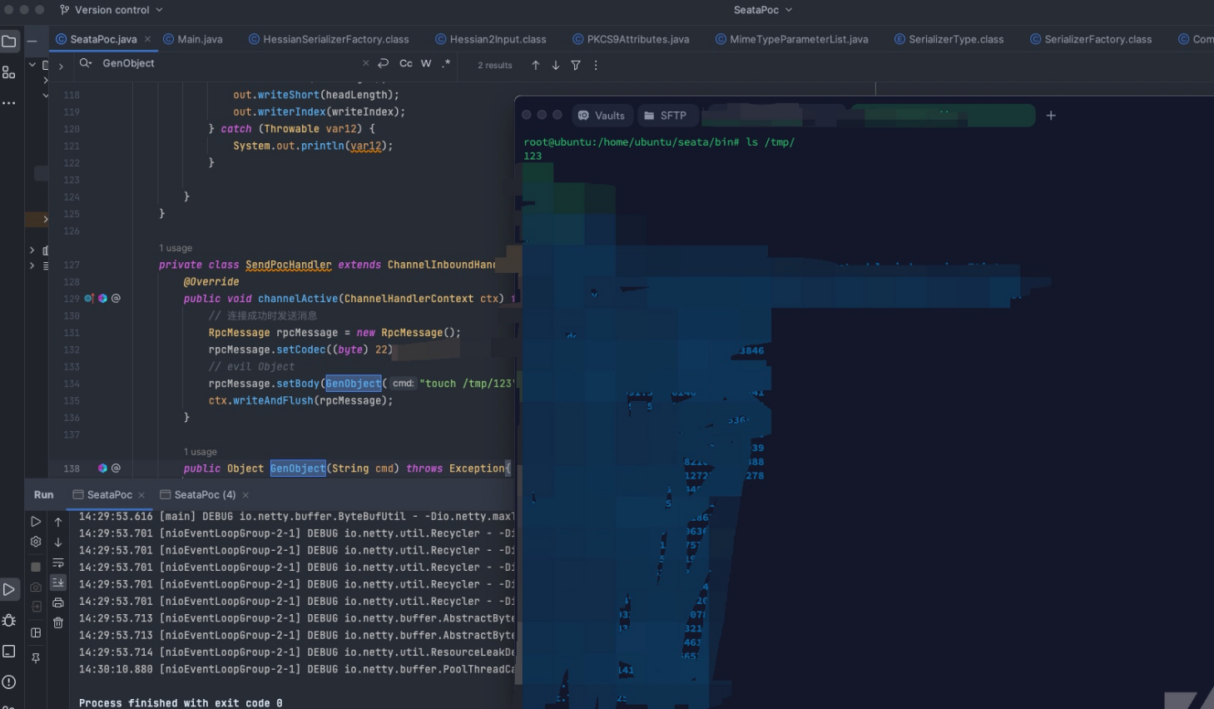The width and height of the screenshot is (1214, 709).
Task: Switch to the Main.java editor tab
Action: [x=193, y=39]
